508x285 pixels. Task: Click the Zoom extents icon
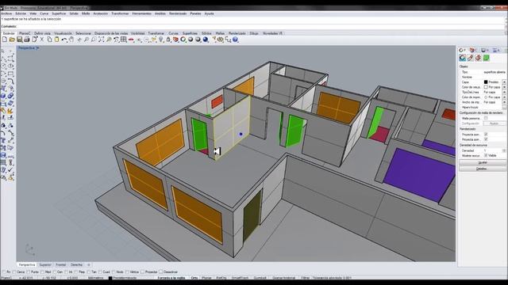102,40
